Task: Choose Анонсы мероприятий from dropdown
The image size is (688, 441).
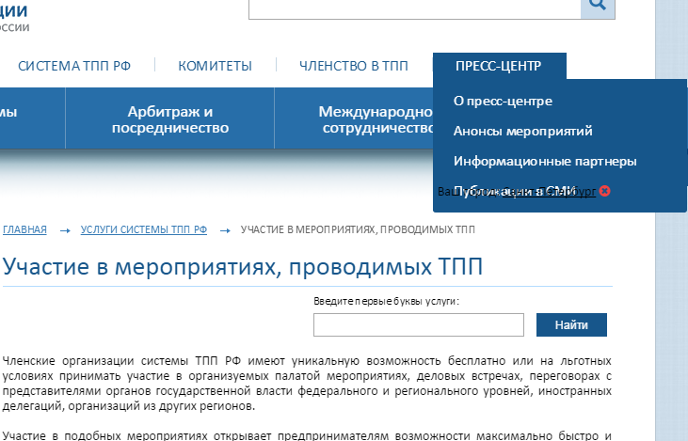Action: click(522, 131)
